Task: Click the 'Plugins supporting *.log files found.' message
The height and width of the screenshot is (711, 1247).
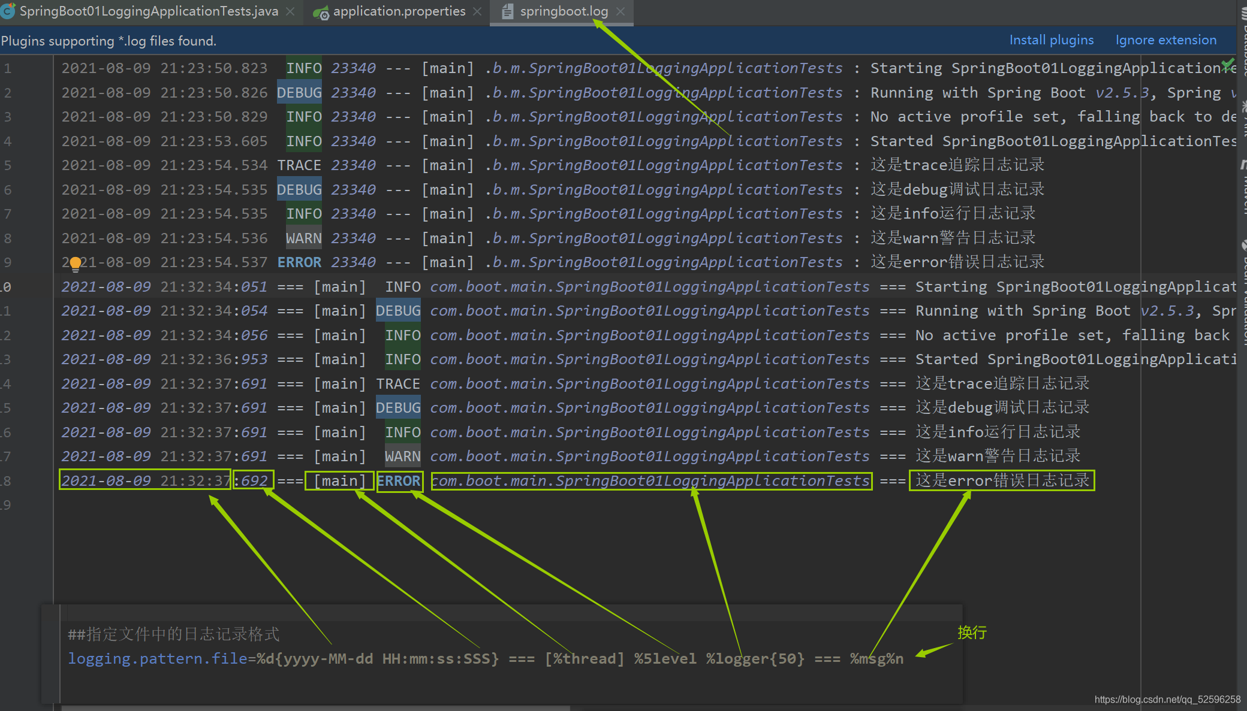Action: tap(109, 41)
